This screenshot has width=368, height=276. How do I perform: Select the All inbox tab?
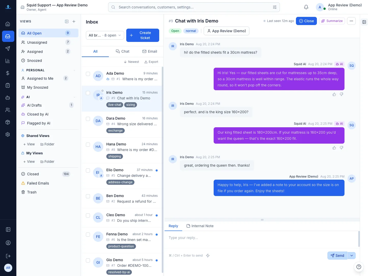(x=95, y=51)
